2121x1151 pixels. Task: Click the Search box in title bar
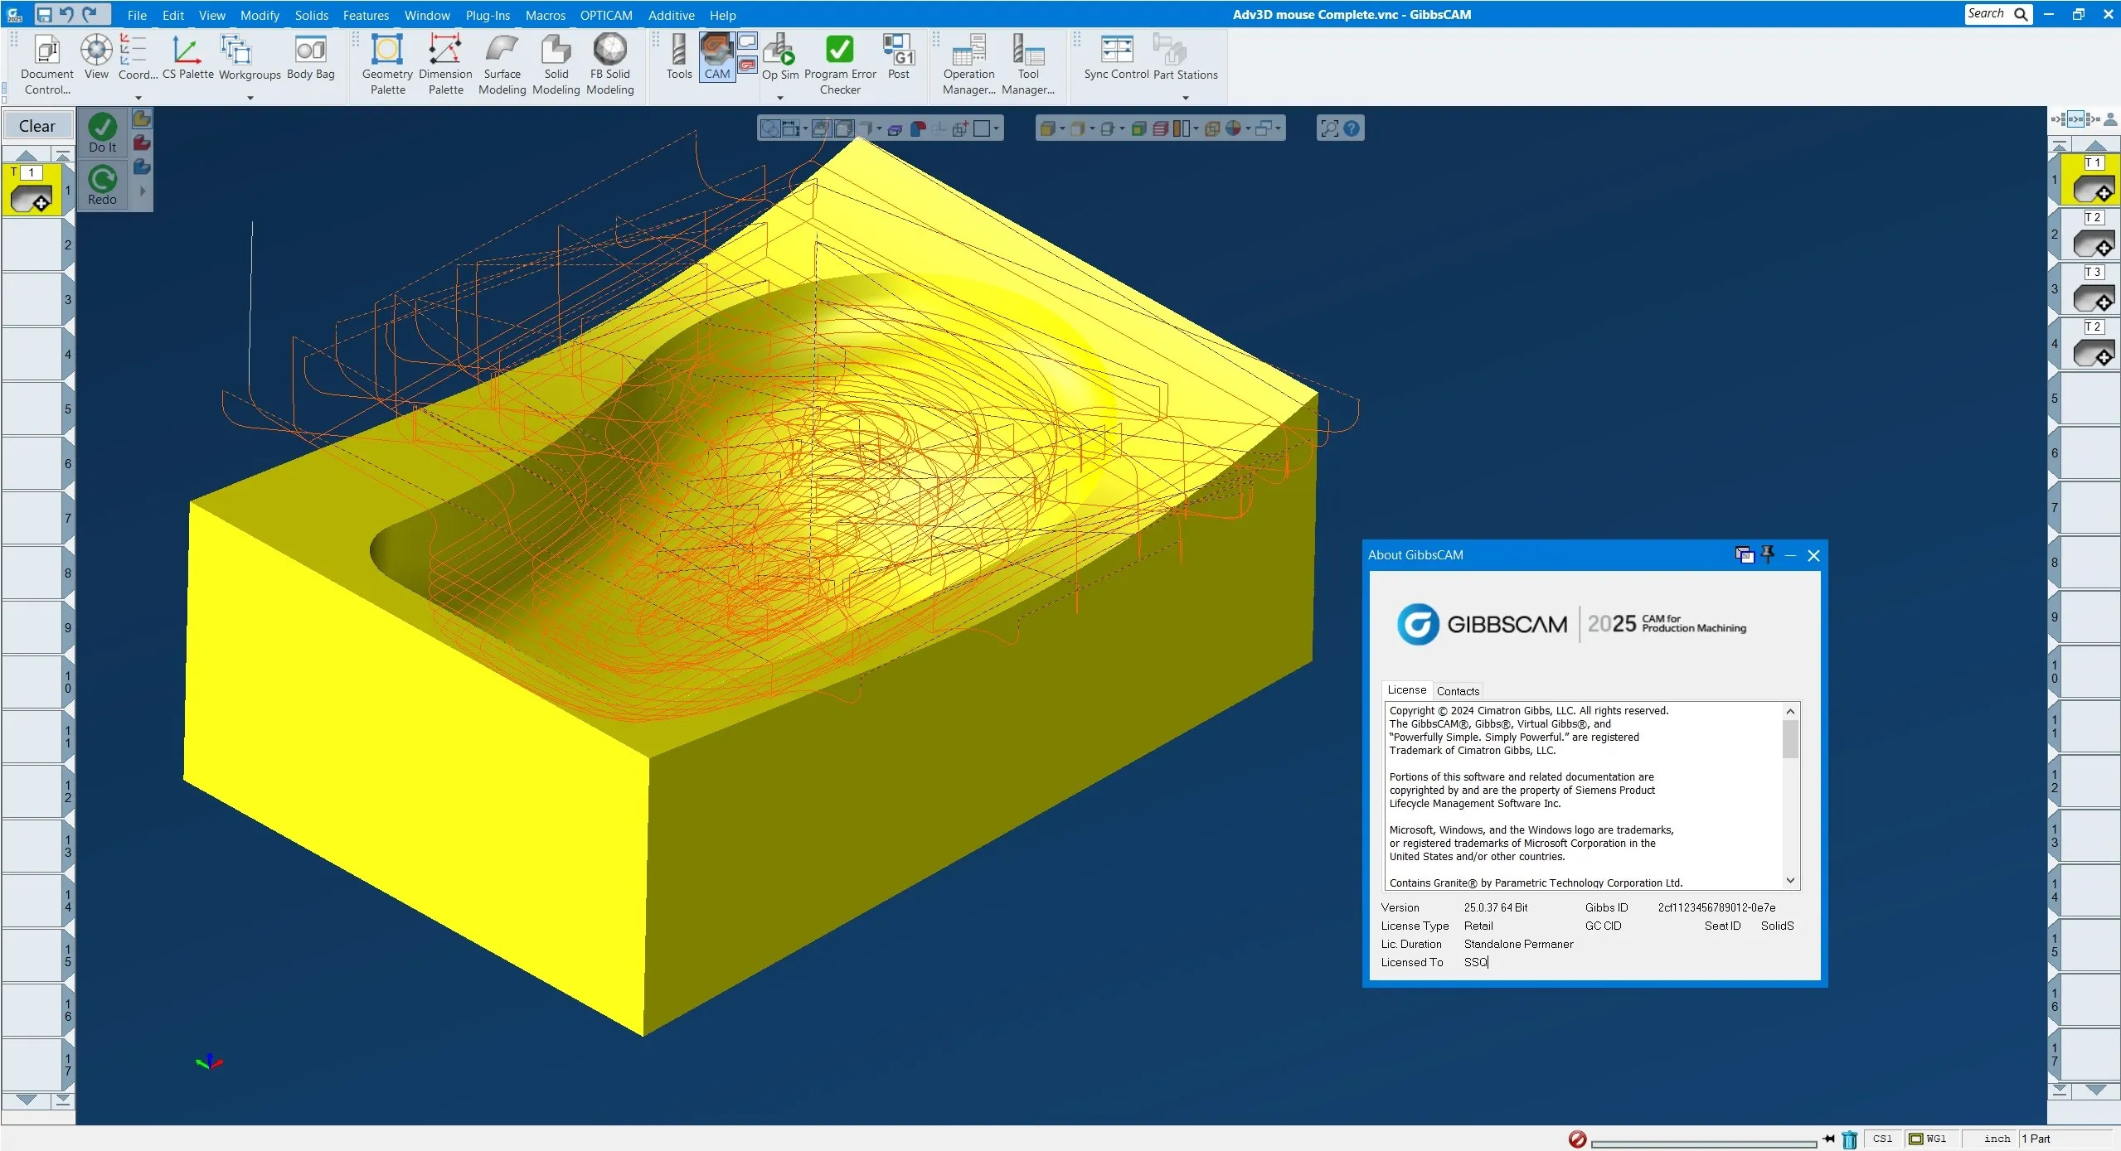click(x=1998, y=14)
